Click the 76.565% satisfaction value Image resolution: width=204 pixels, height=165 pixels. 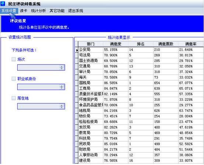pos(110,161)
